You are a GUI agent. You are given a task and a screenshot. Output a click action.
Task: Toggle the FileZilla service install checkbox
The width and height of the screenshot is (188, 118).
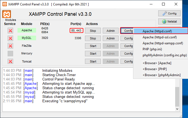click(x=10, y=46)
